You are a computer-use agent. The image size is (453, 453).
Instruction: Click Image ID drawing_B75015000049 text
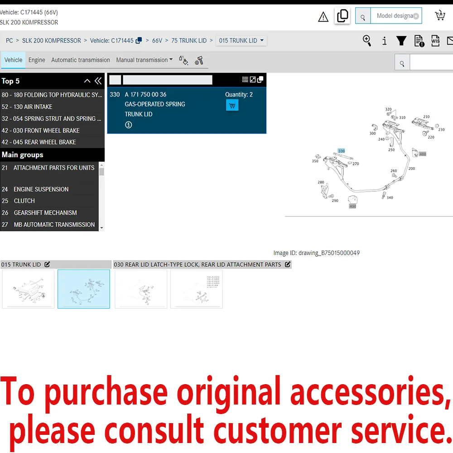[316, 253]
